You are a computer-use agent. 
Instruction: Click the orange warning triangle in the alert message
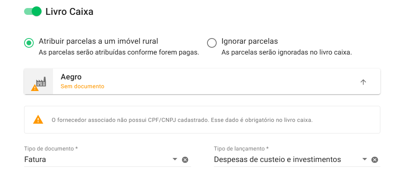point(38,119)
